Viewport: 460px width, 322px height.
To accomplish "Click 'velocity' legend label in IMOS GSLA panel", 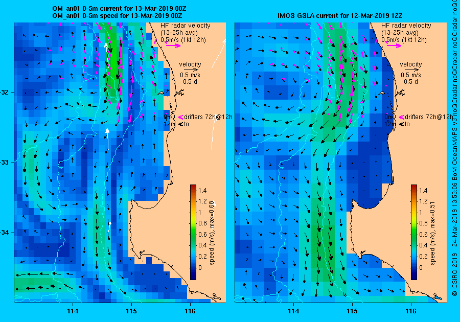I will coord(411,64).
